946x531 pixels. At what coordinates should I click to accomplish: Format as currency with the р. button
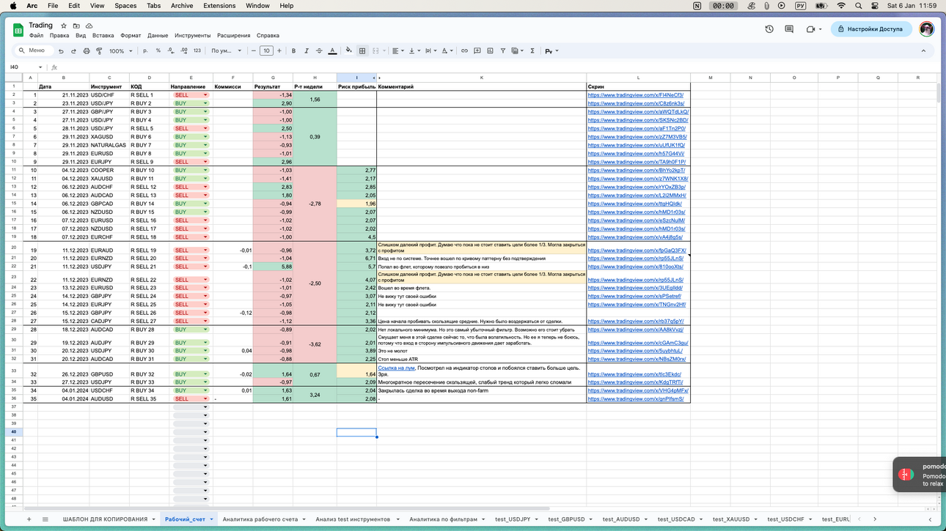[x=145, y=51]
